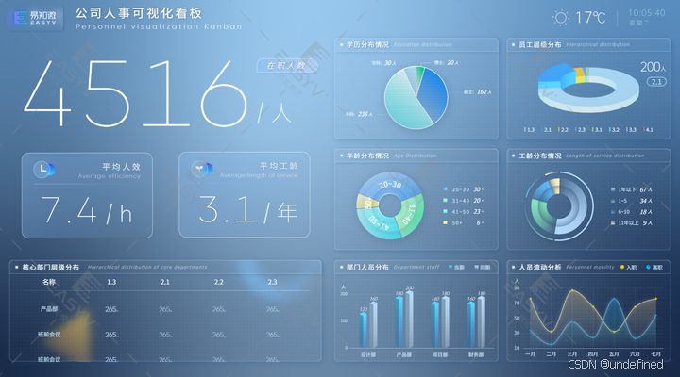Click the 名称 column header in table
680x377 pixels.
[49, 282]
